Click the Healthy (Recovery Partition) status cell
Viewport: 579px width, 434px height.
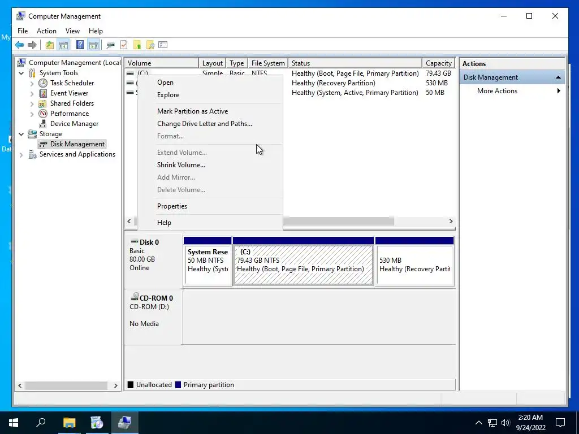click(333, 83)
